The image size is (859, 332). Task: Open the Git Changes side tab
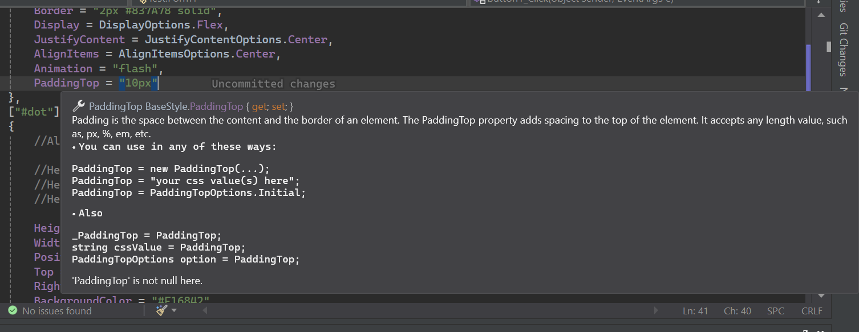click(843, 49)
